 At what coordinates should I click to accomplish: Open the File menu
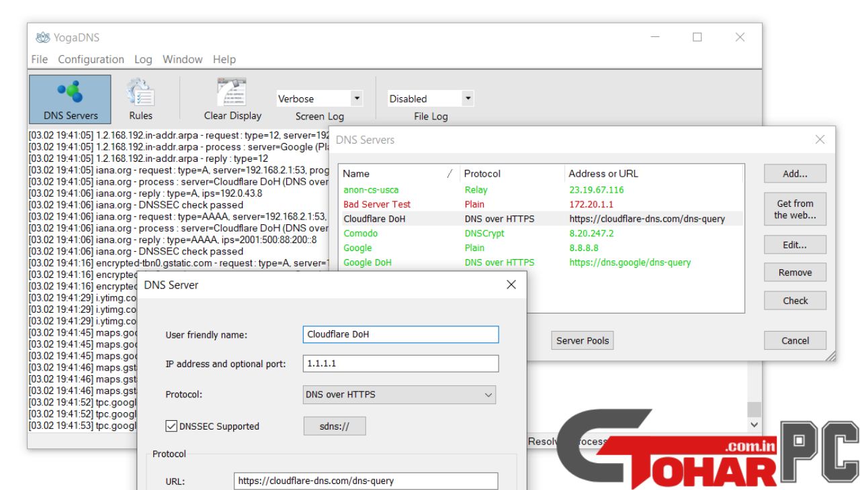click(40, 59)
